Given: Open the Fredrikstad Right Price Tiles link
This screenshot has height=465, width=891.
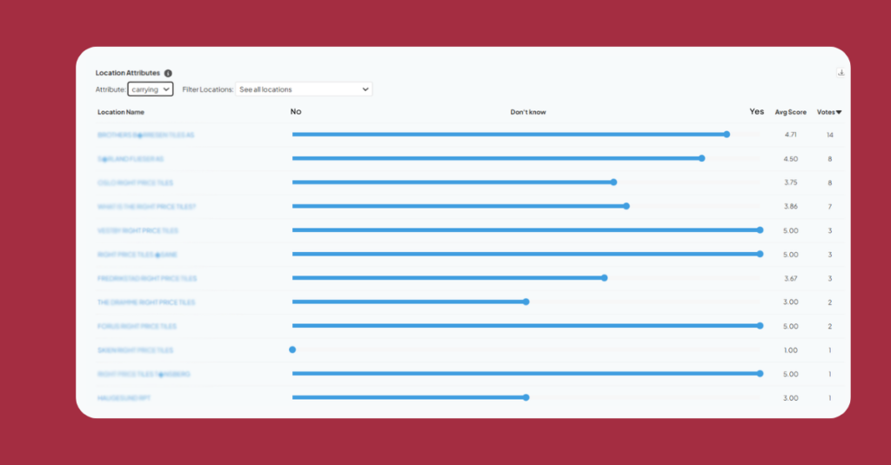Looking at the screenshot, I should pyautogui.click(x=147, y=278).
